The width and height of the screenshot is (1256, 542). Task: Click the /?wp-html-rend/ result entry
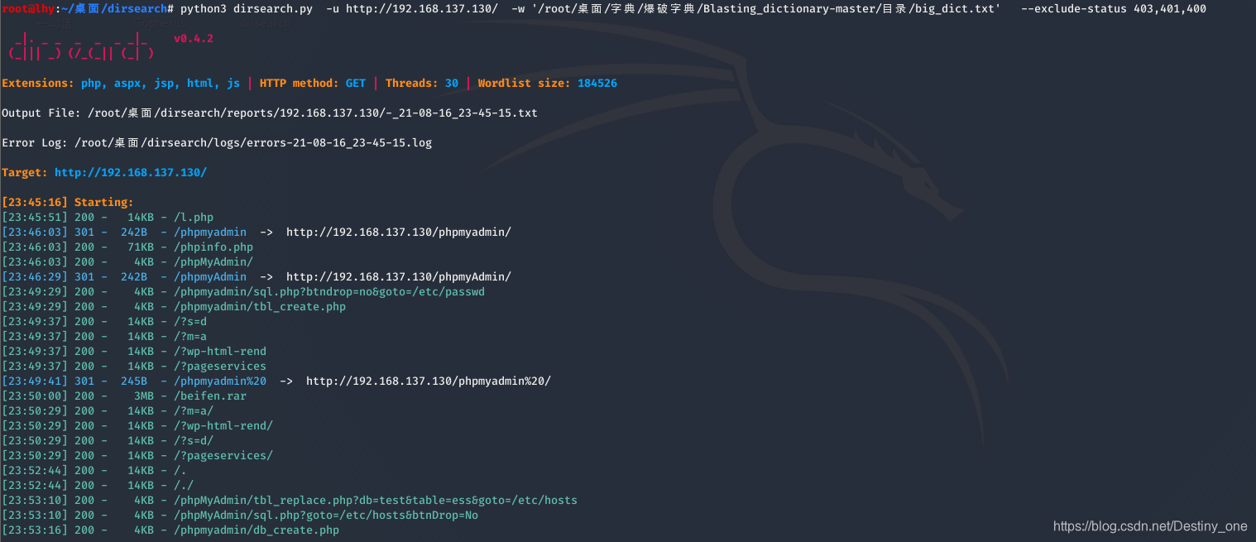(x=223, y=425)
